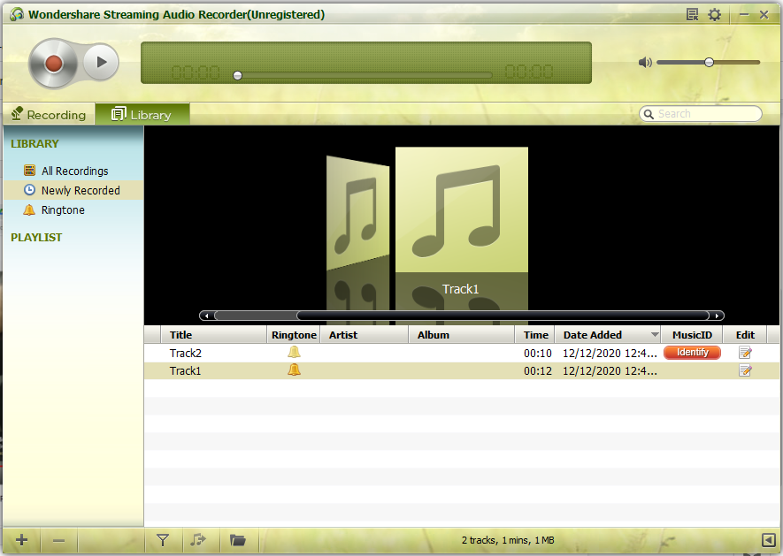
Task: Open the settings gear icon
Action: pyautogui.click(x=714, y=14)
